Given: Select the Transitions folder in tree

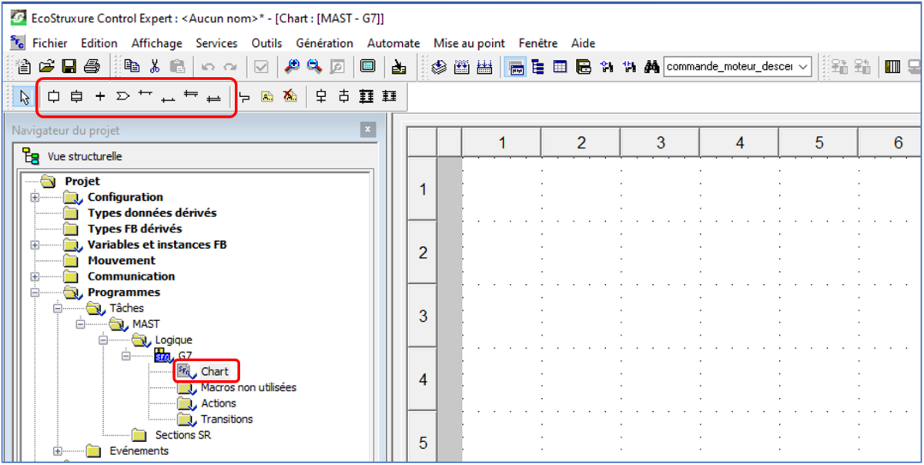Looking at the screenshot, I should click(227, 419).
